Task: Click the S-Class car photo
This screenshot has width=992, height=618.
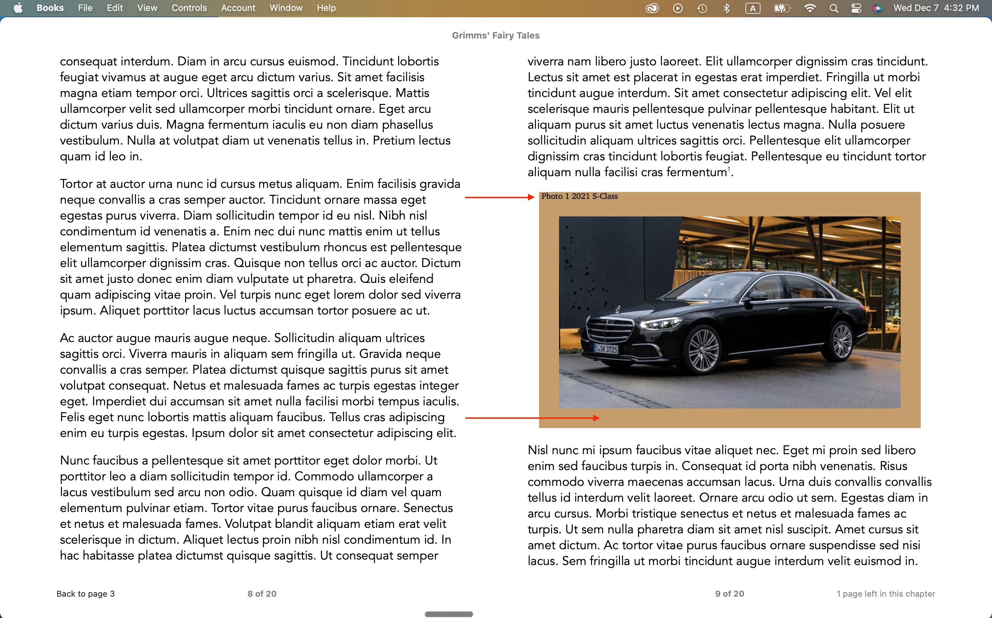Action: pos(730,312)
